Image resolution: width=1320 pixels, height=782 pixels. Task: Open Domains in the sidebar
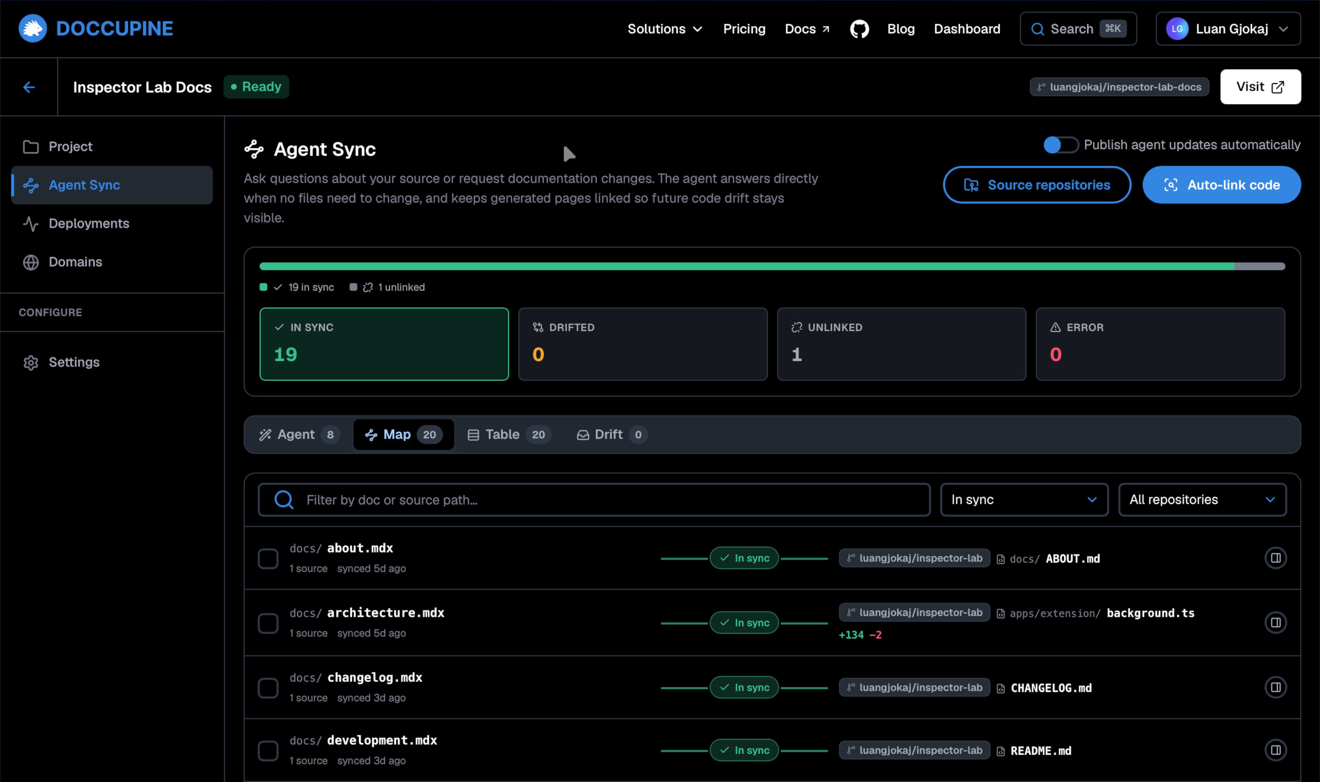[x=112, y=262]
